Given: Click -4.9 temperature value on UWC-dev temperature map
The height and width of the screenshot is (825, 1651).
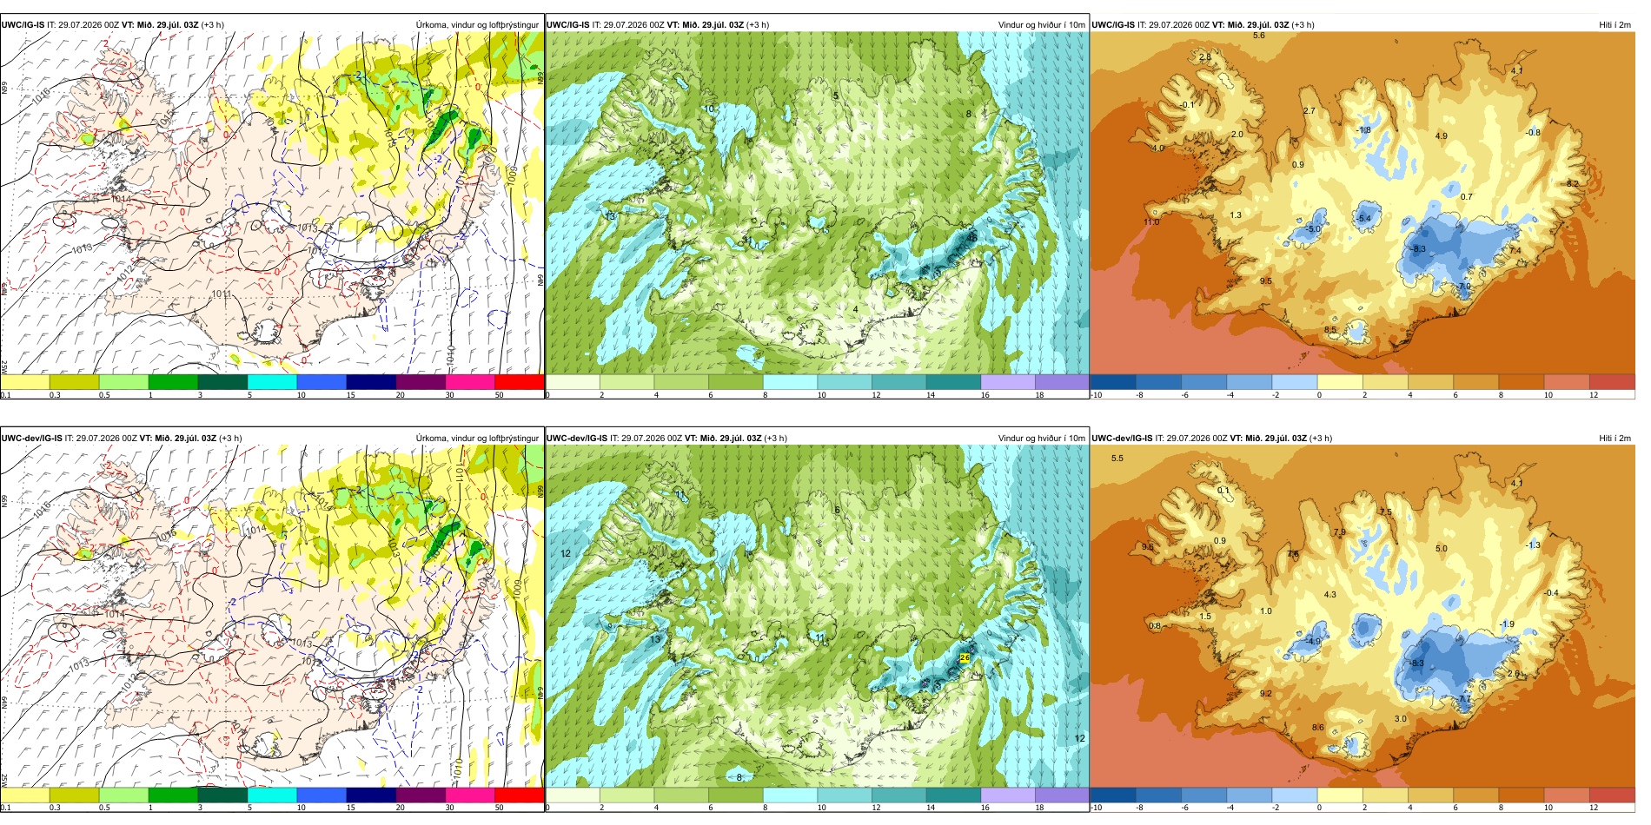Looking at the screenshot, I should [x=1313, y=642].
